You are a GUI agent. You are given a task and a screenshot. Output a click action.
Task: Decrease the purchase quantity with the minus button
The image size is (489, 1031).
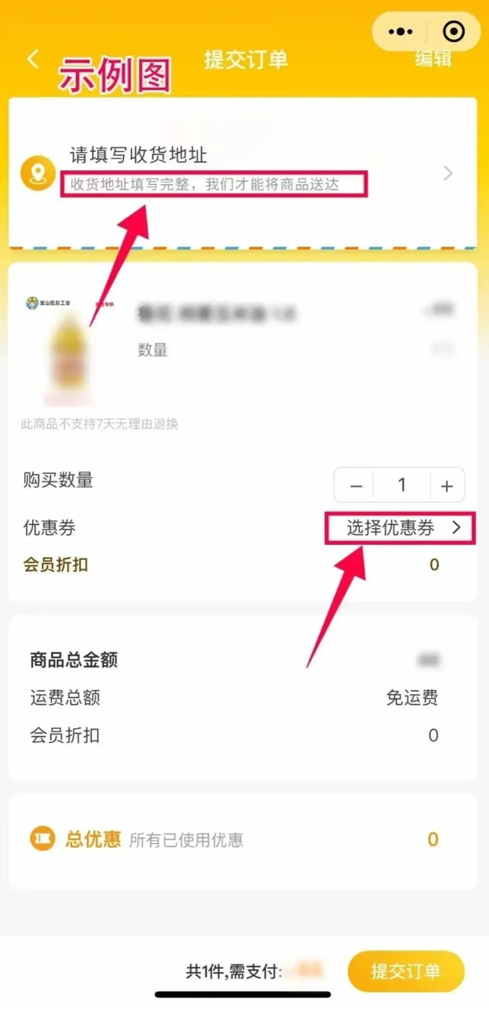coord(355,486)
